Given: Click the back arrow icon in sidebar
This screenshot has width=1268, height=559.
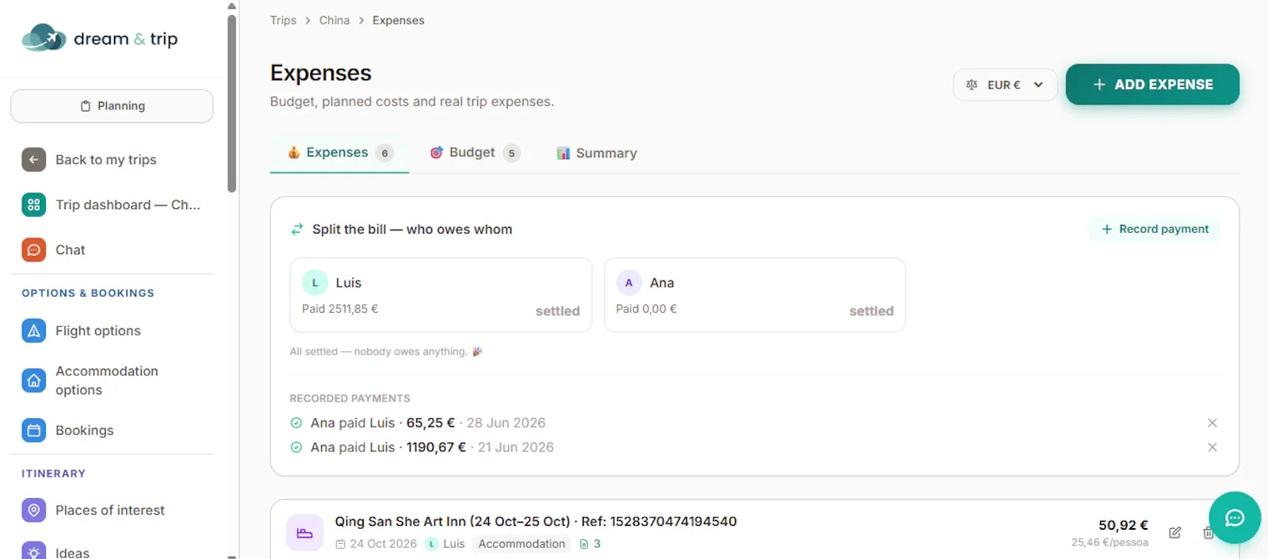Looking at the screenshot, I should tap(33, 160).
